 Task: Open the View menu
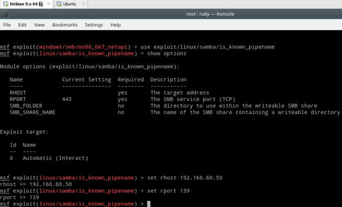(x=39, y=25)
